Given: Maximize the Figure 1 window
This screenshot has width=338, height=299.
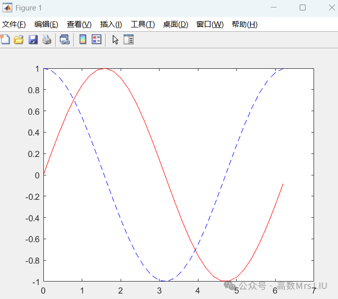Looking at the screenshot, I should coord(303,7).
